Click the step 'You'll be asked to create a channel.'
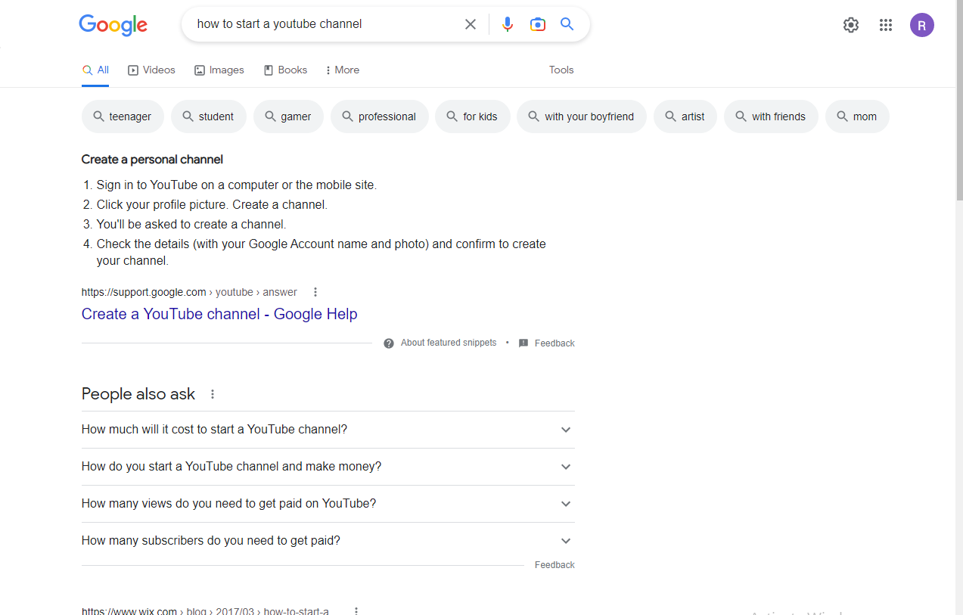Image resolution: width=963 pixels, height=615 pixels. tap(191, 225)
